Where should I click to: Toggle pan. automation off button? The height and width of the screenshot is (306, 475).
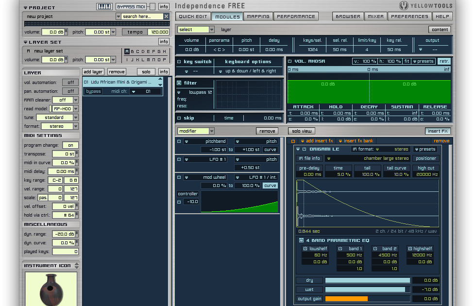click(70, 91)
